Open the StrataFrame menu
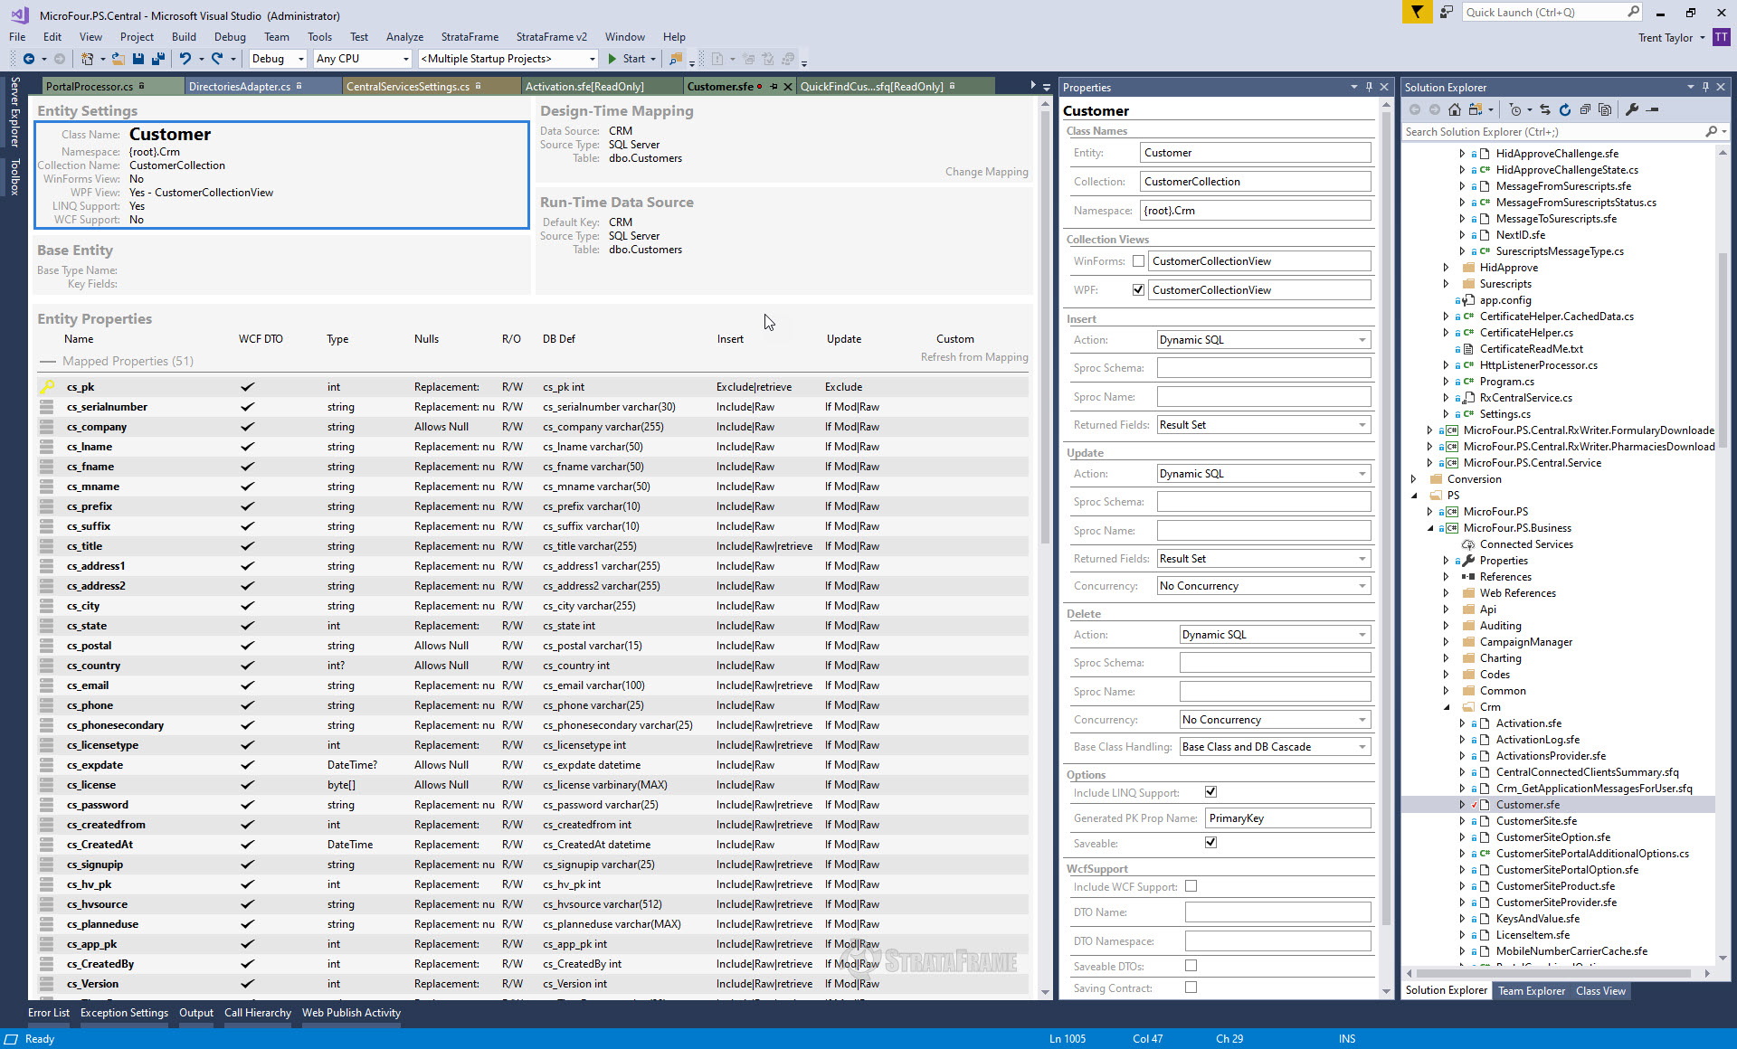 pyautogui.click(x=470, y=37)
